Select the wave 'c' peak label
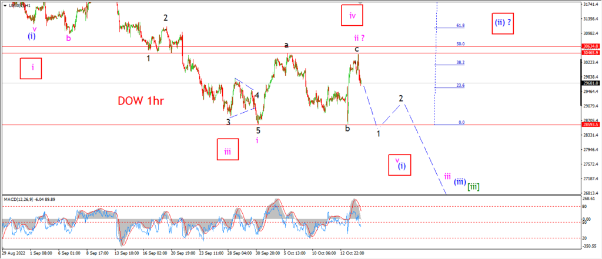602x259 pixels. [x=357, y=49]
